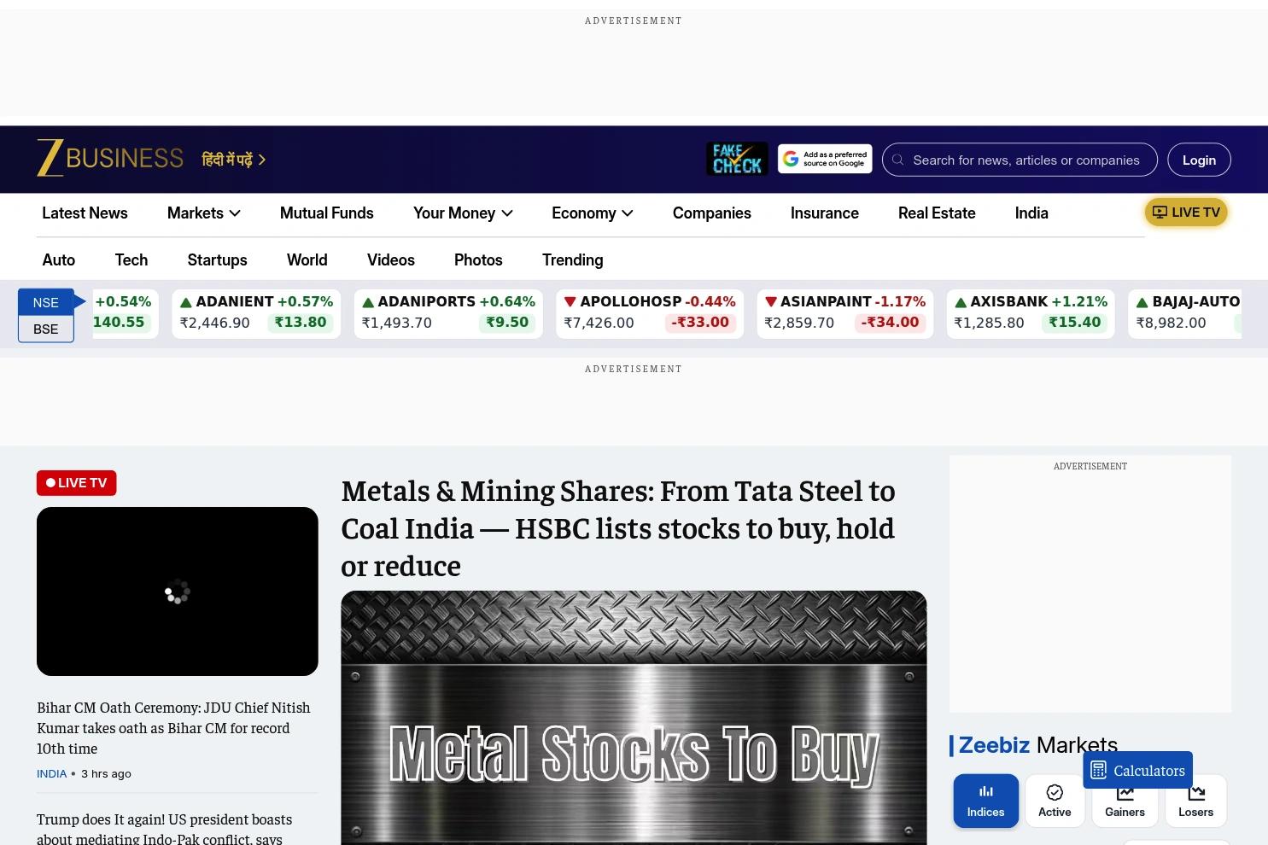The image size is (1268, 845).
Task: Open India section
Action: pyautogui.click(x=1031, y=213)
